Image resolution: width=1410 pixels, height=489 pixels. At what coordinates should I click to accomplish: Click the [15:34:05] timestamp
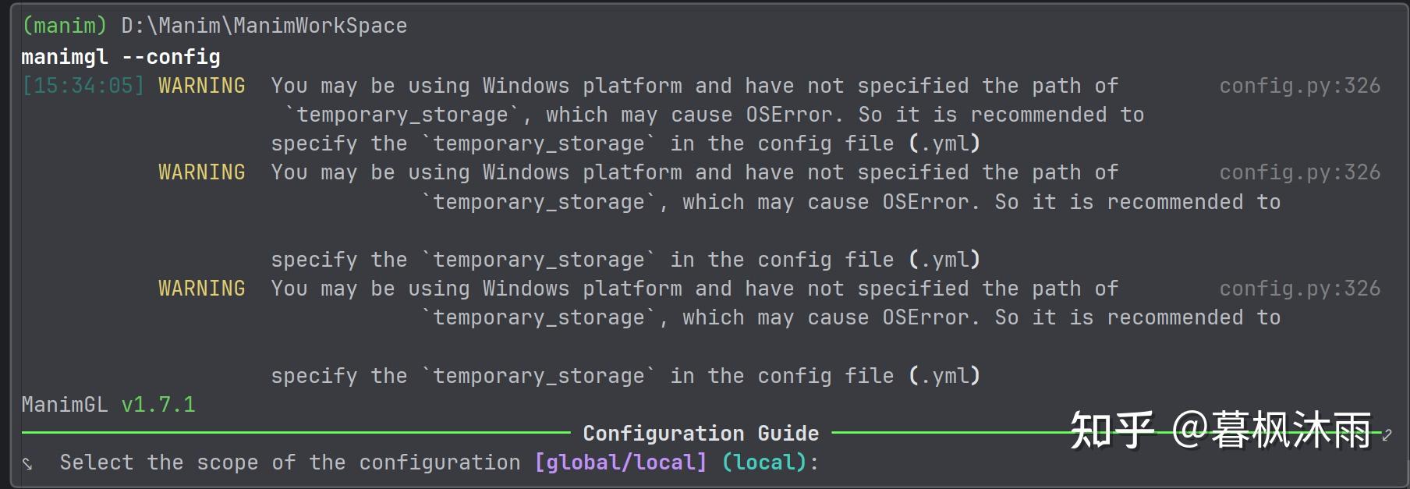[x=83, y=86]
